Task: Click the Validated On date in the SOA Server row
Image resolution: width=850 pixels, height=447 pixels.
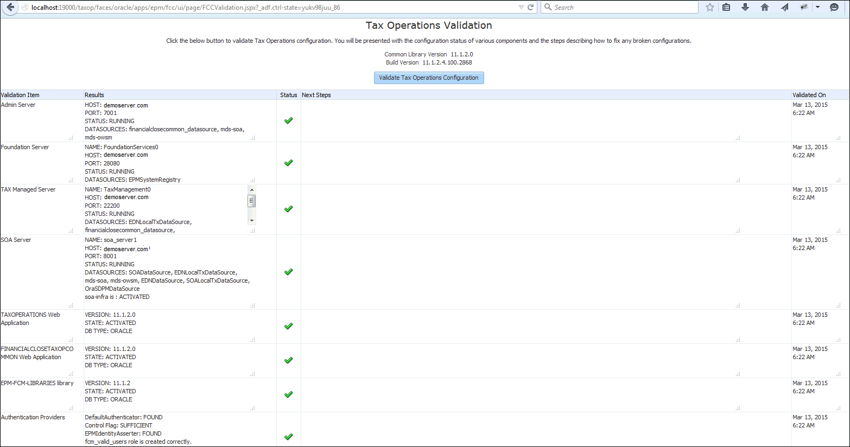Action: (x=810, y=244)
